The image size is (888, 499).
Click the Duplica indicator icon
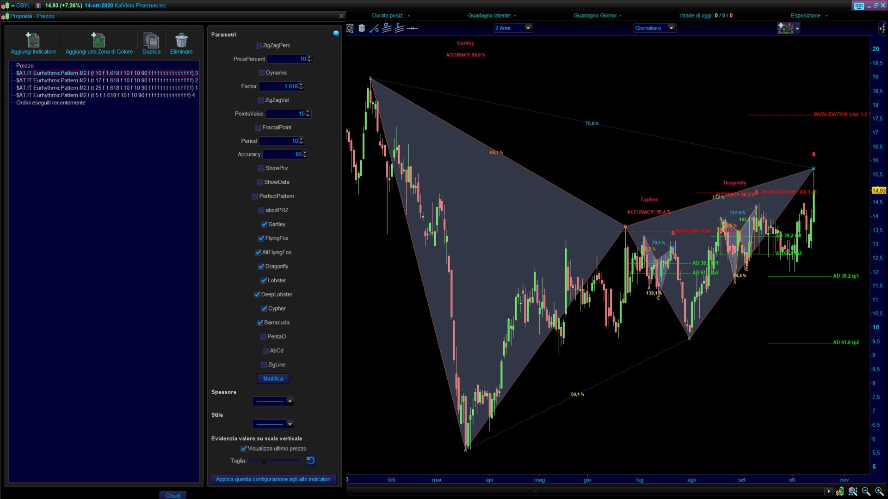pos(151,40)
